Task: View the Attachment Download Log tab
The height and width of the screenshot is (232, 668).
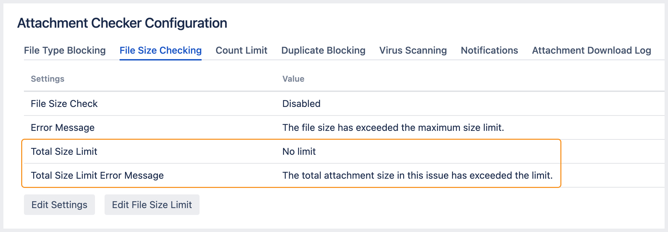Action: click(591, 51)
